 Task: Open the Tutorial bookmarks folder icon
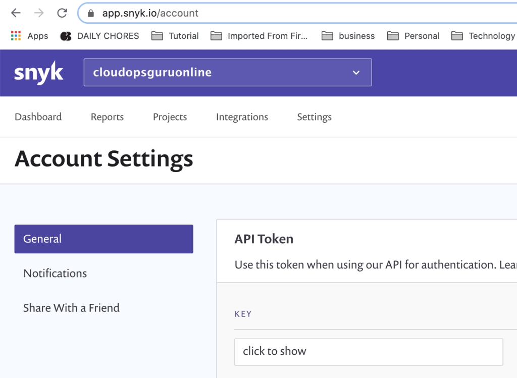coord(157,35)
